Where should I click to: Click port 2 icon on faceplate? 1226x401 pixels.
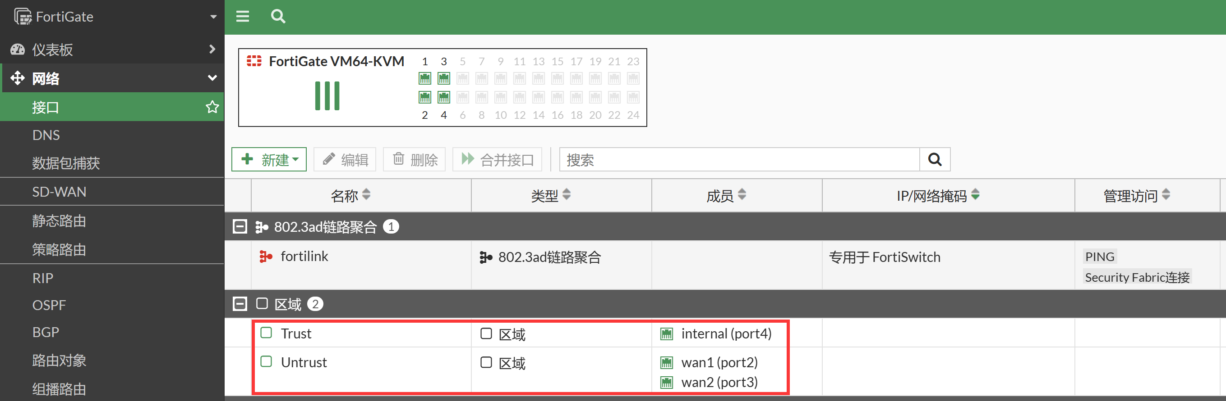pyautogui.click(x=424, y=97)
